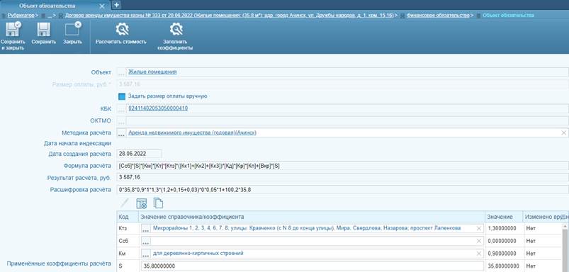
Task: Click Значение справочника/коэффициента column header
Action: pos(312,217)
